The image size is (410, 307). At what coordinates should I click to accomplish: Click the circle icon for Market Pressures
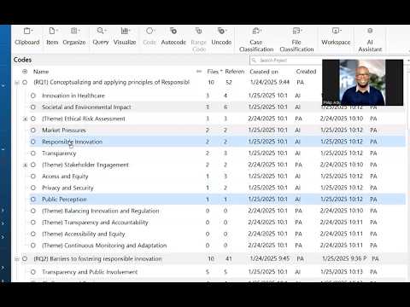(x=33, y=130)
